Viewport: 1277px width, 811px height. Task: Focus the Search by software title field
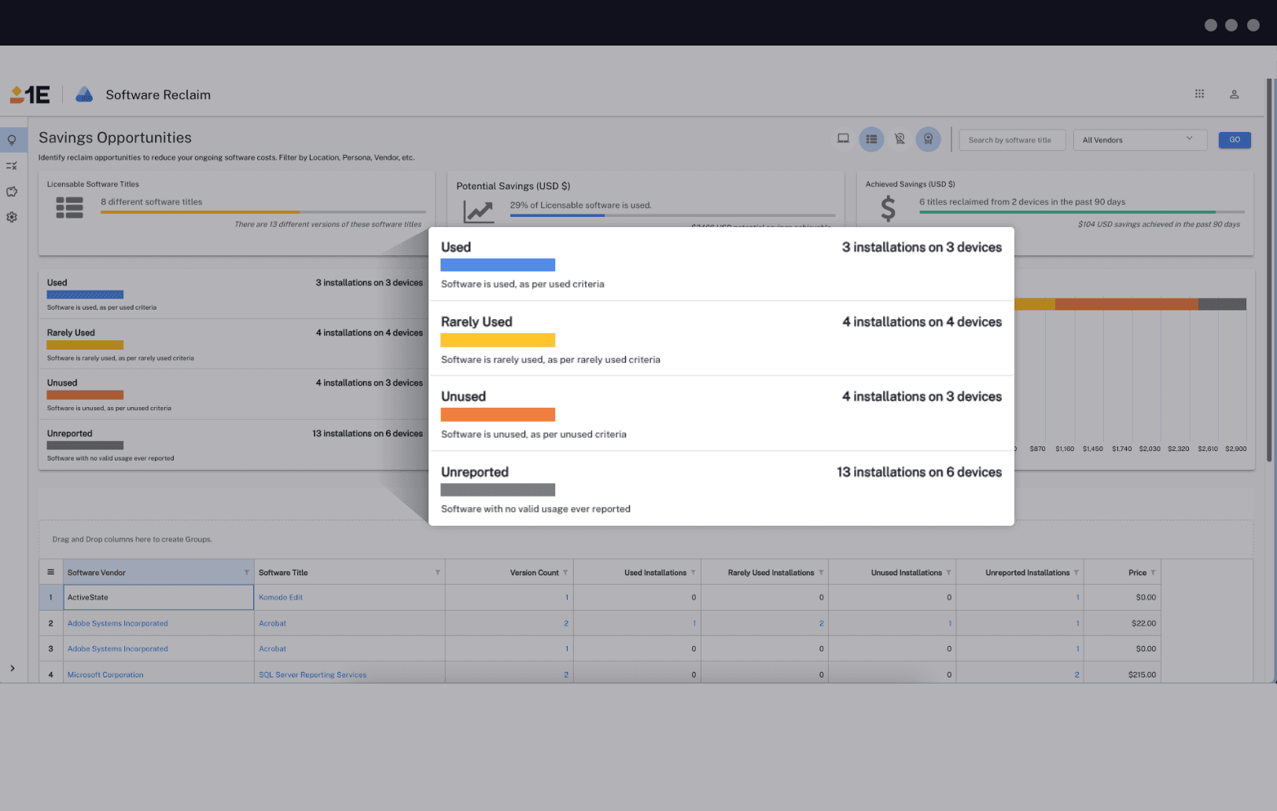[x=1011, y=140]
